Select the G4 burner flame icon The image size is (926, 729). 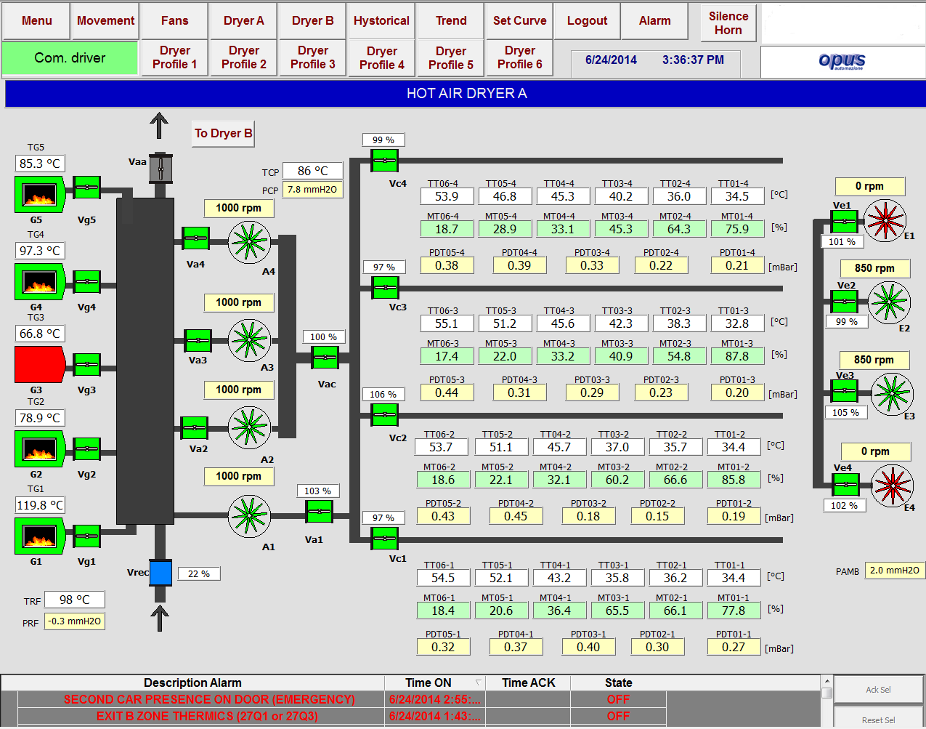pyautogui.click(x=40, y=282)
